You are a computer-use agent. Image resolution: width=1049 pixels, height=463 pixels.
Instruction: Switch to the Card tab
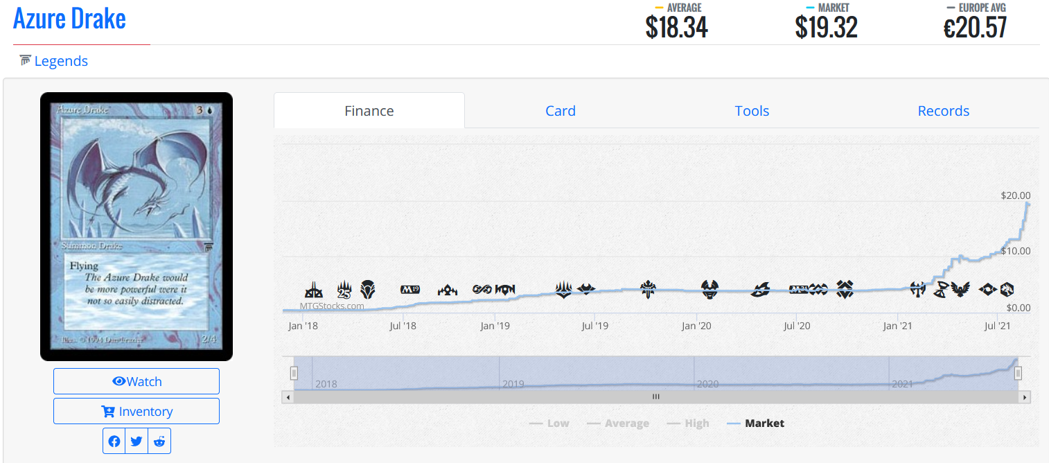point(560,111)
